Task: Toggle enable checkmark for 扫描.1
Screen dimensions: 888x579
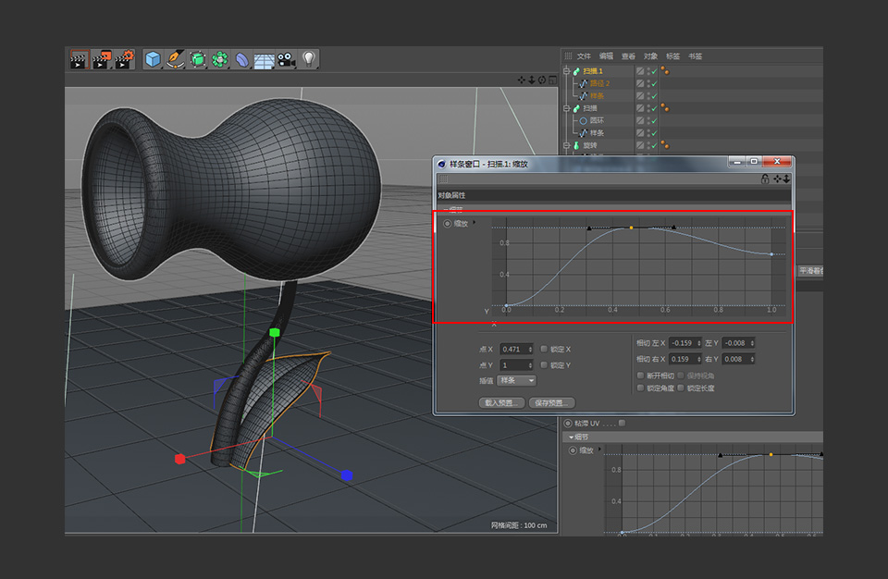Action: [x=654, y=71]
